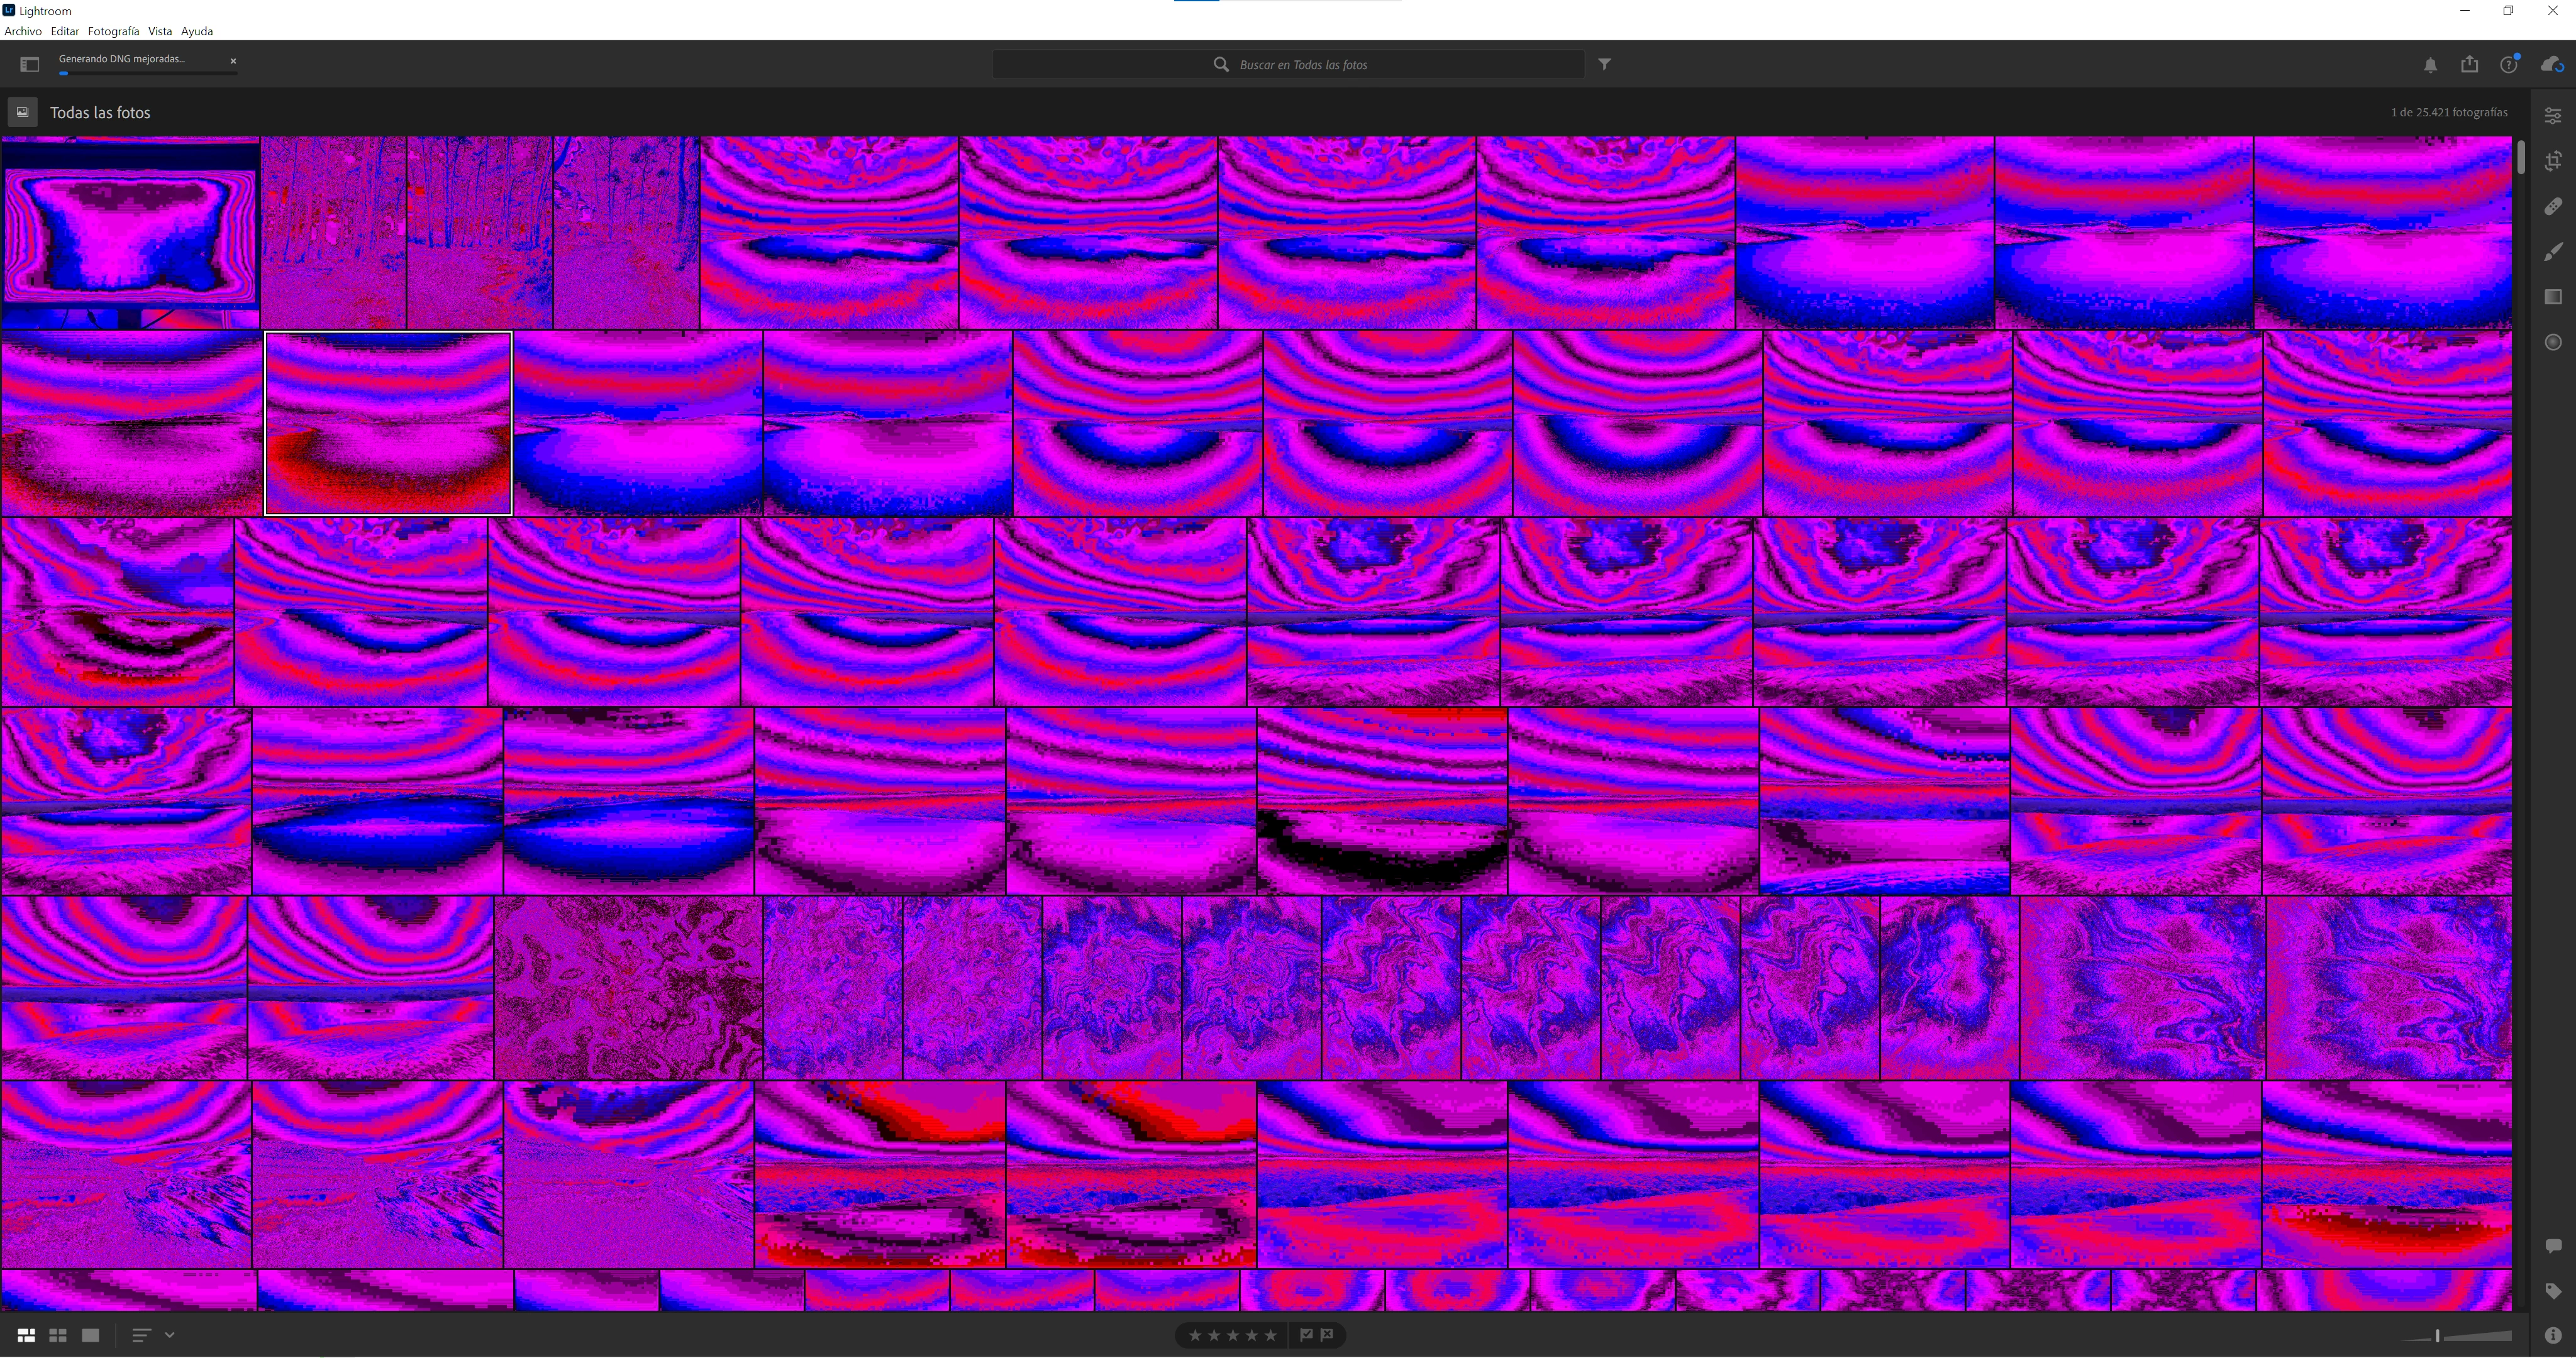
Task: Open the Edit sliders panel
Action: point(2553,116)
